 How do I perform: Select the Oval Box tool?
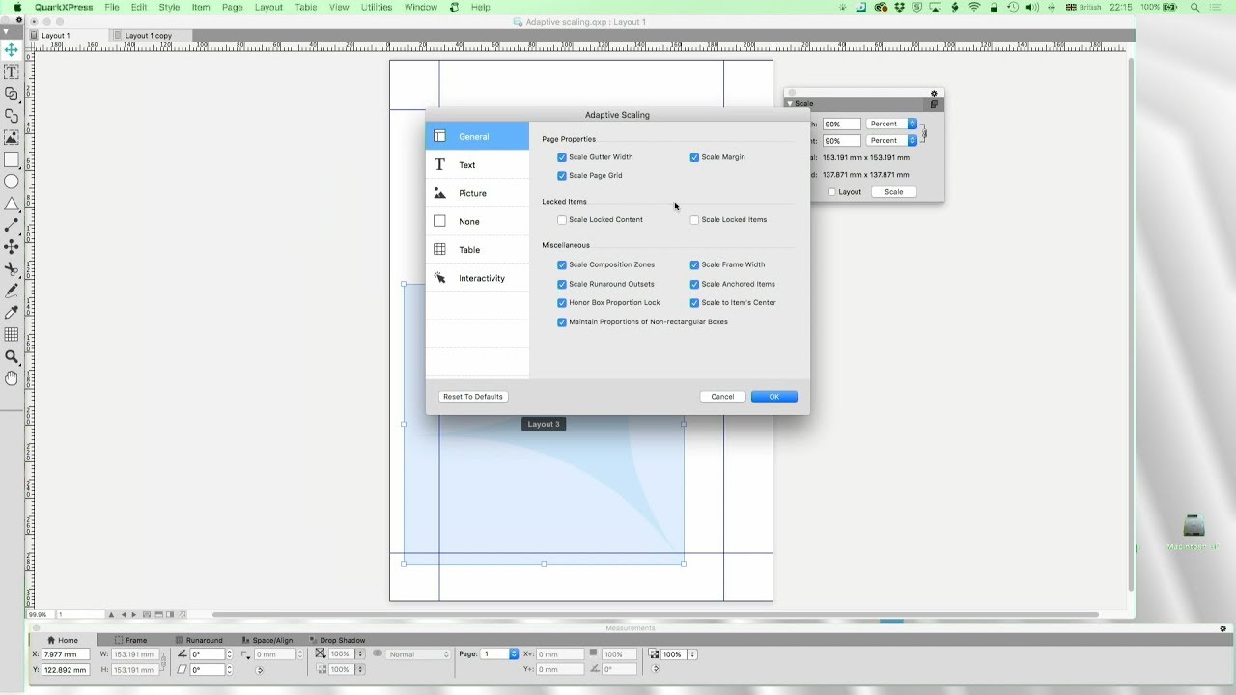click(x=12, y=181)
